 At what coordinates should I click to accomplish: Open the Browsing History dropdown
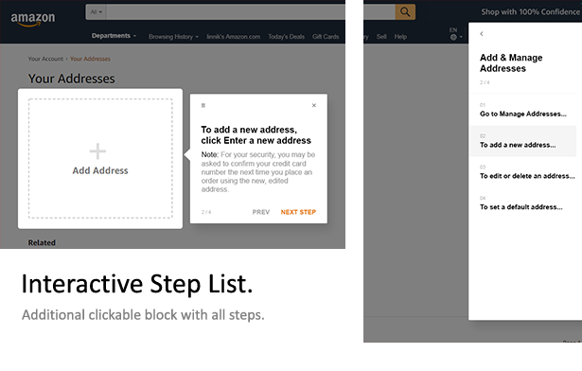coord(173,37)
